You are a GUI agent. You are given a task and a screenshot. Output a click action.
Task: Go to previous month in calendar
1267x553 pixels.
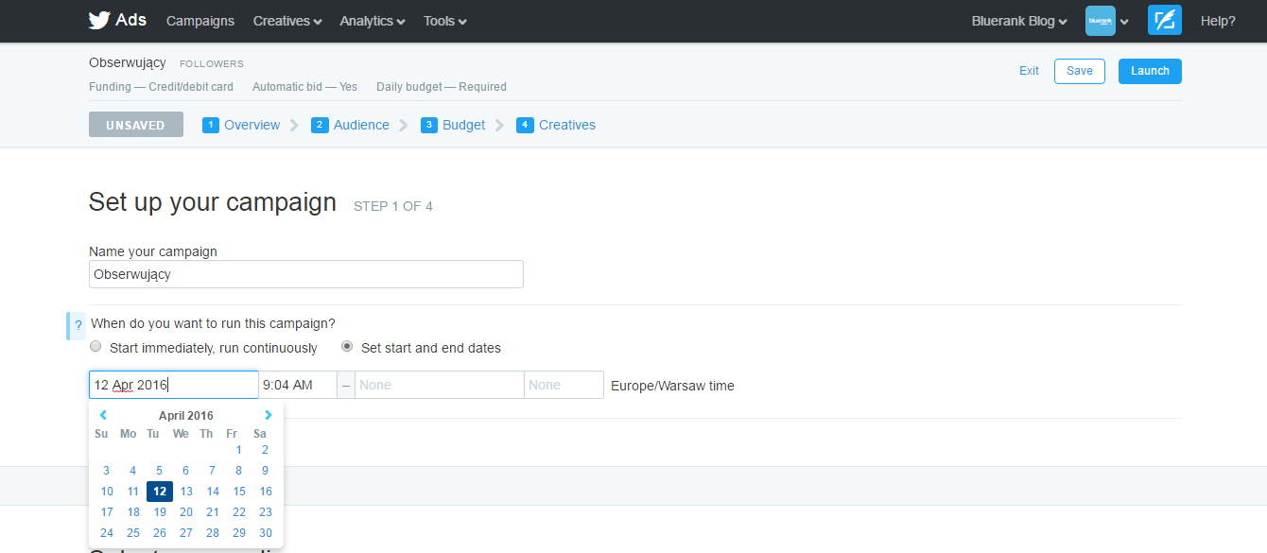(103, 415)
